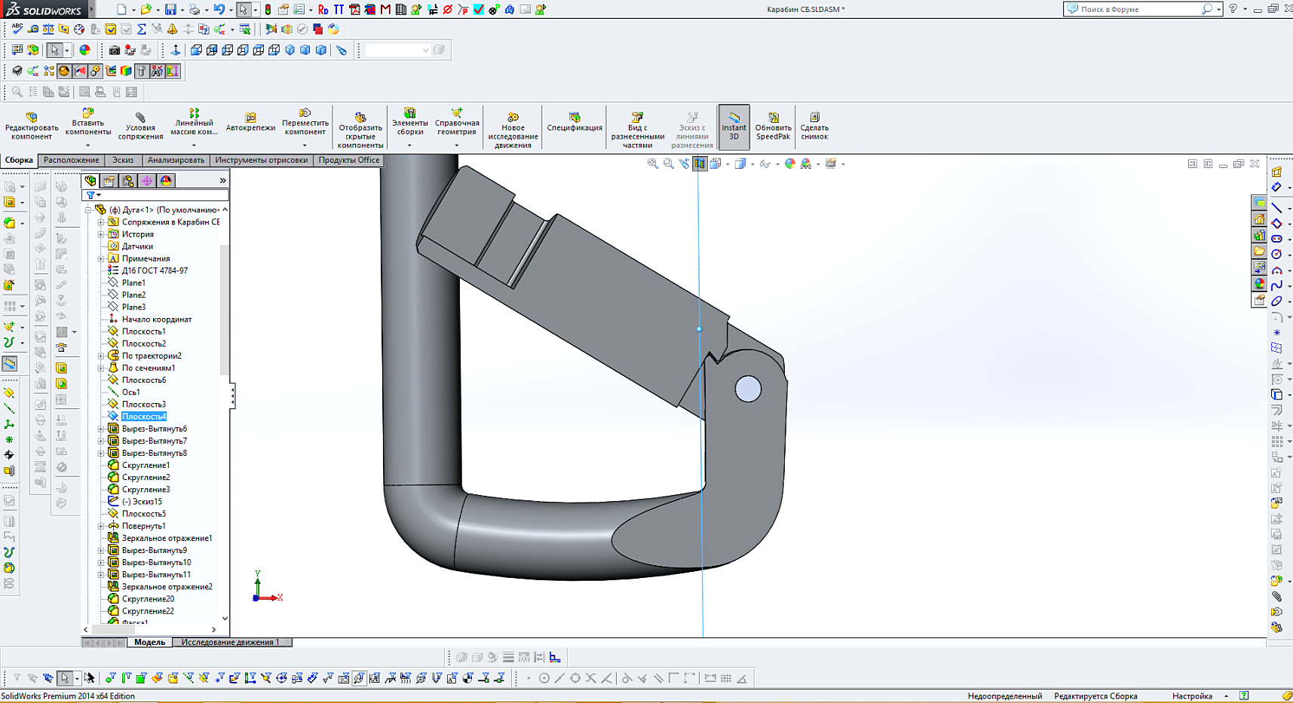Start New motion study (Новое исследование движения)
Screen dimensions: 1293x703
pos(513,130)
